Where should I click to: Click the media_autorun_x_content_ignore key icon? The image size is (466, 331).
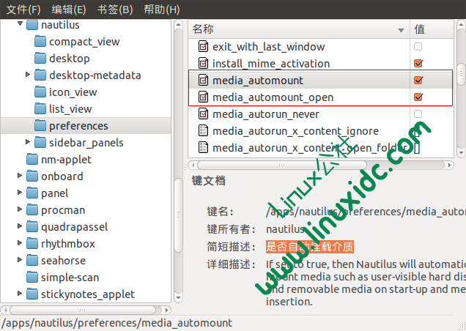pyautogui.click(x=204, y=131)
